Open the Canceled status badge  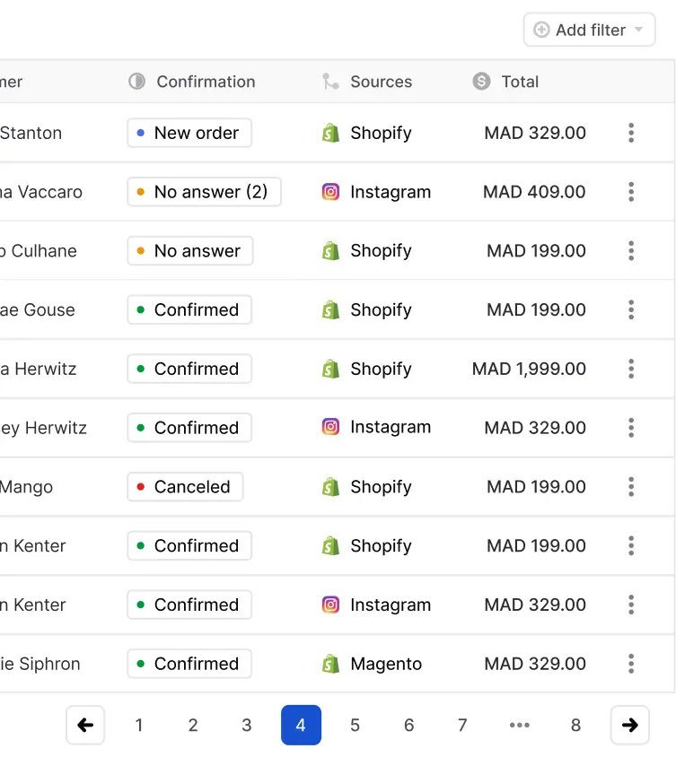pos(185,487)
